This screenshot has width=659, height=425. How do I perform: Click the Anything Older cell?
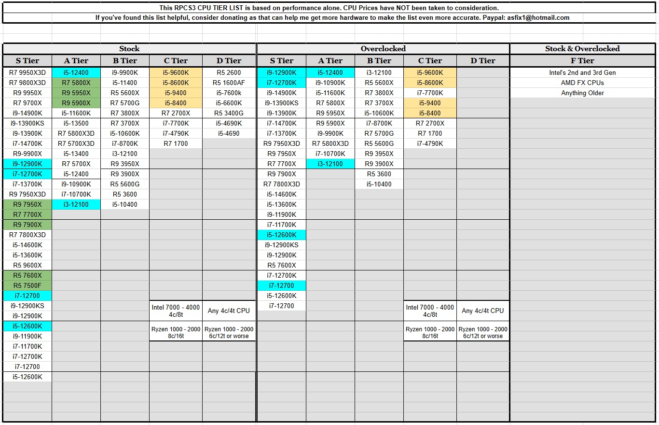point(582,93)
